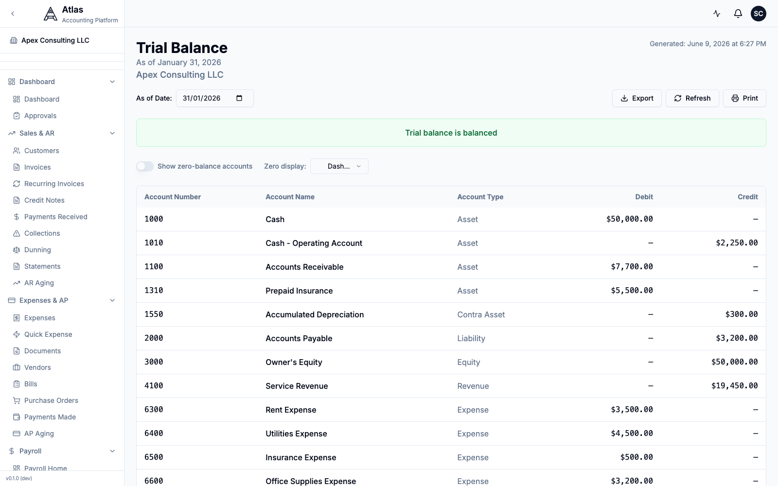Click the Credit column header

(747, 197)
